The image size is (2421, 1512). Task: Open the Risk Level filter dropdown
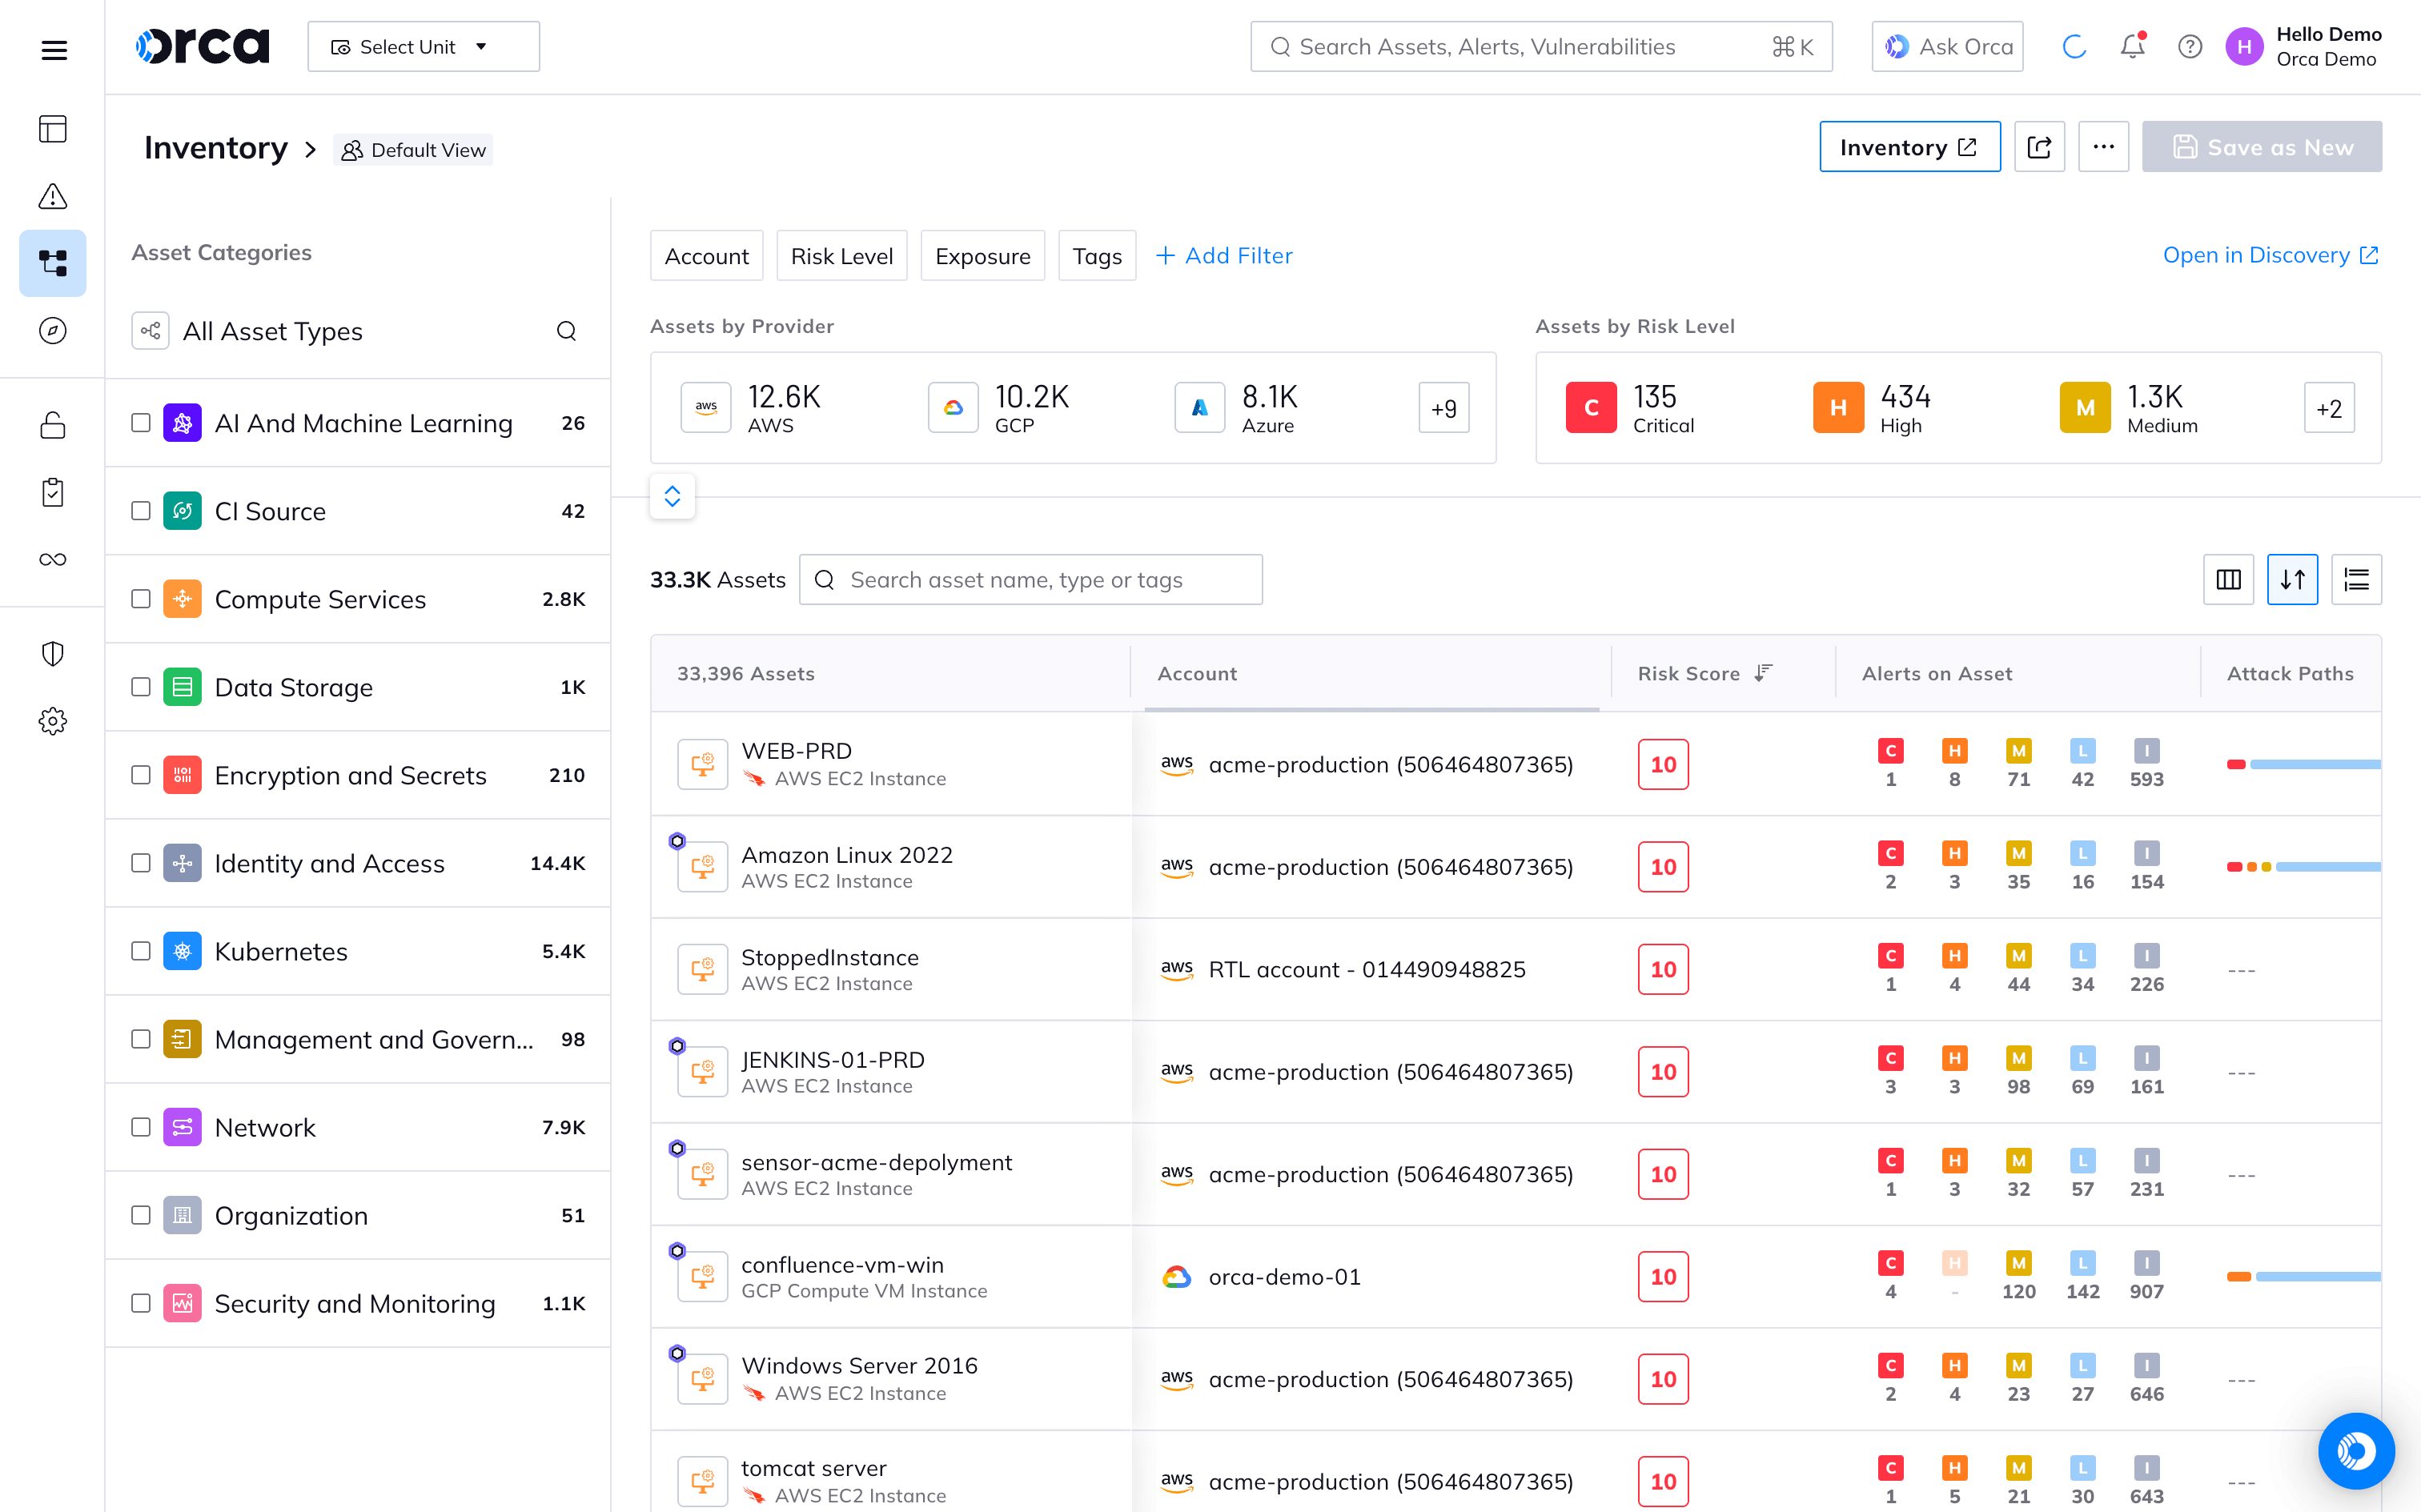pyautogui.click(x=841, y=256)
